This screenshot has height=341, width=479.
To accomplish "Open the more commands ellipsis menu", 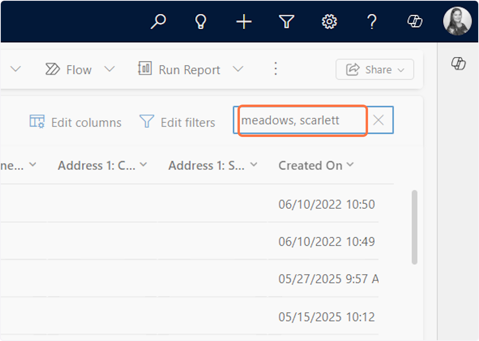I will pos(275,69).
